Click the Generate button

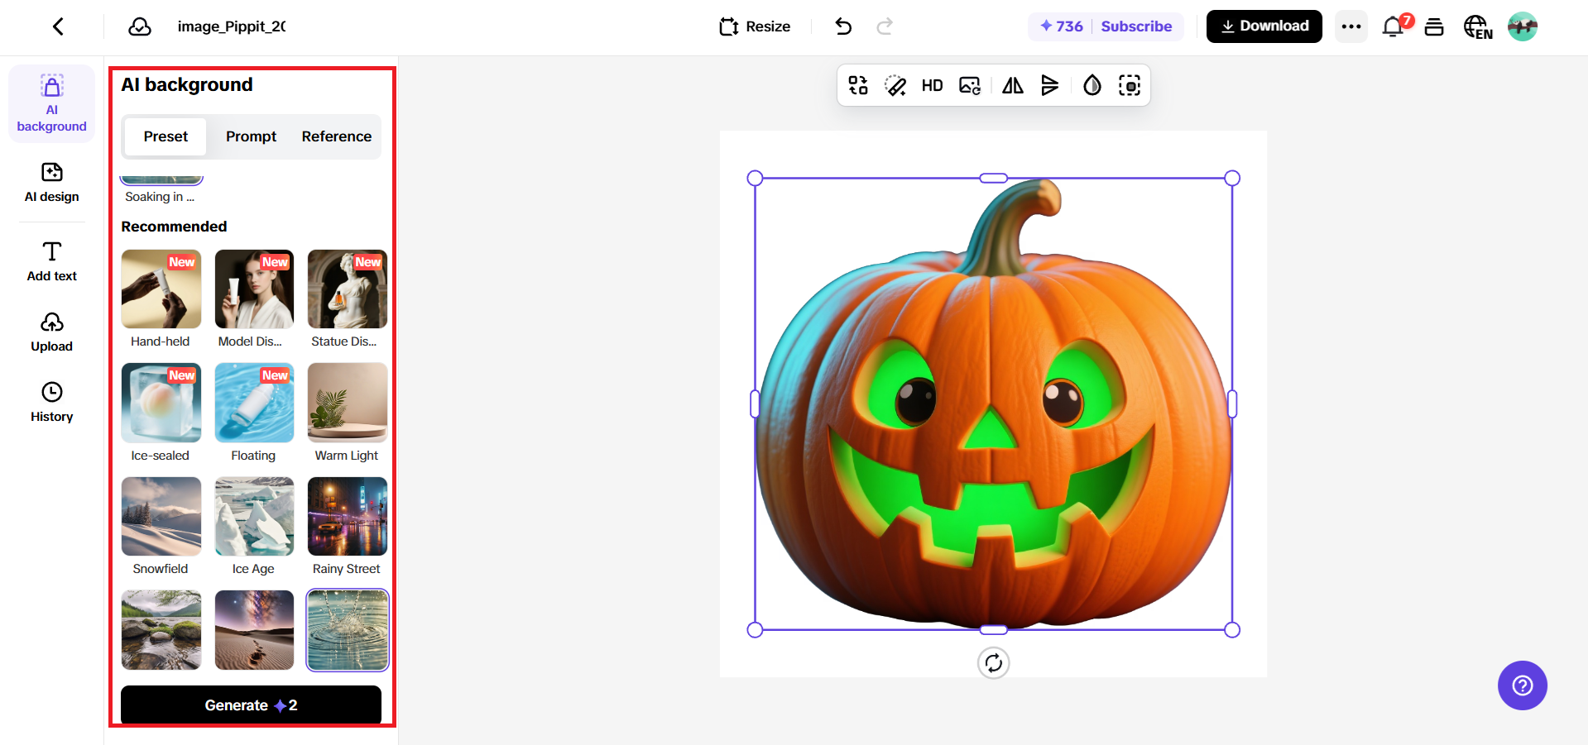coord(251,704)
